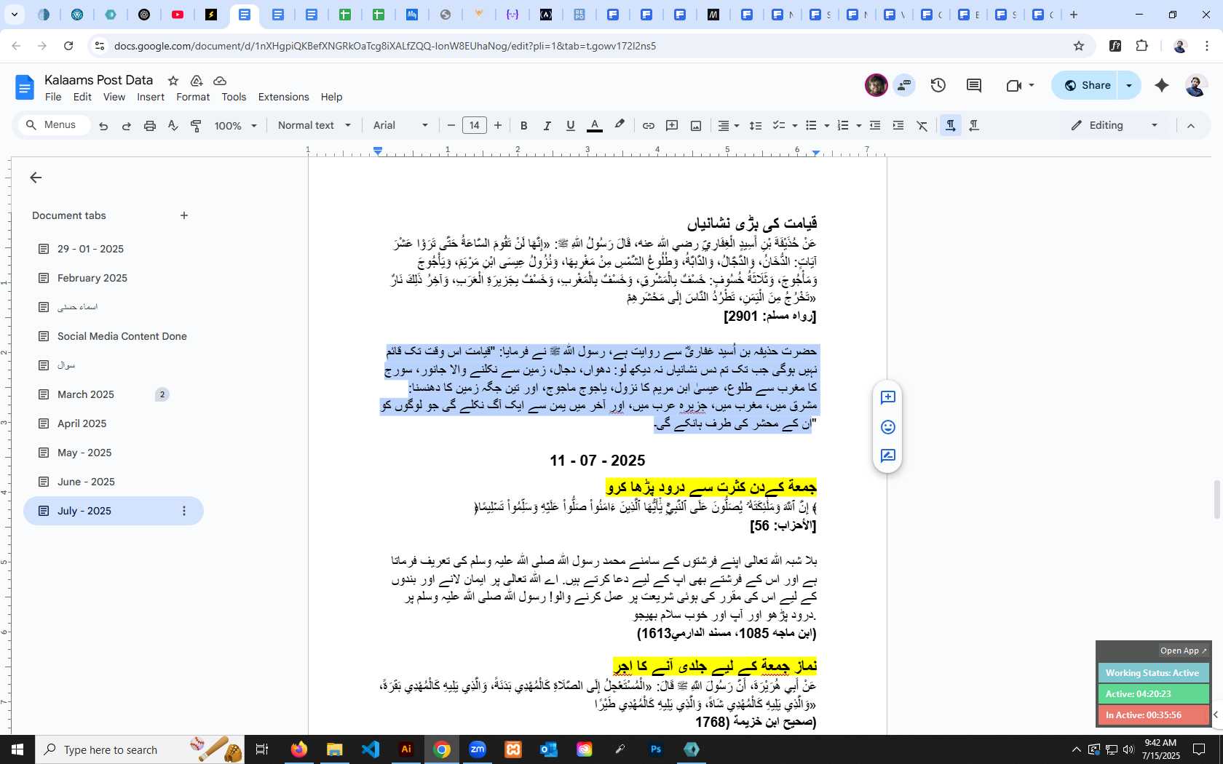Print the document with printer icon
This screenshot has height=764, width=1223.
point(150,126)
